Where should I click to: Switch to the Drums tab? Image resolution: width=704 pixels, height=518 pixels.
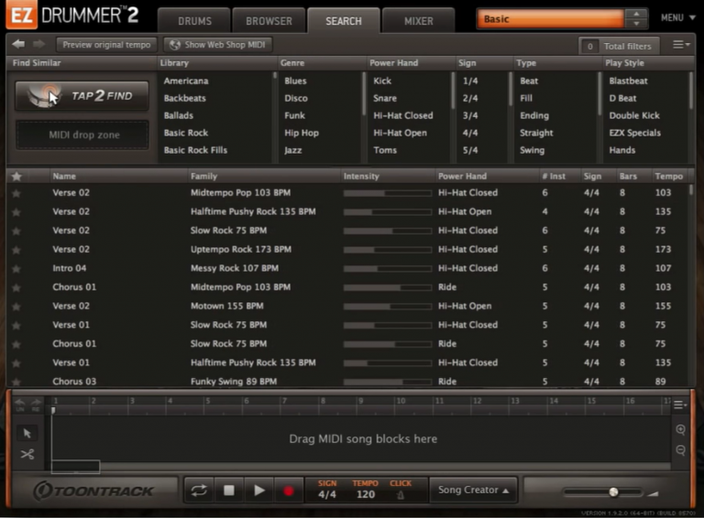tap(194, 20)
